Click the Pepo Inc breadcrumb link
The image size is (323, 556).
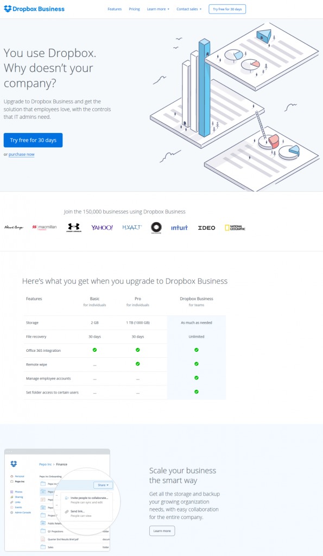point(46,464)
